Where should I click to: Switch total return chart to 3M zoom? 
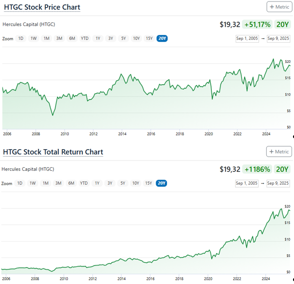58,183
